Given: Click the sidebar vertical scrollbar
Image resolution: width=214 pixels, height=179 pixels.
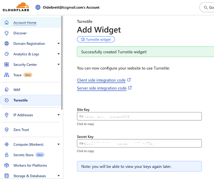Looking at the screenshot, I should coord(62,63).
